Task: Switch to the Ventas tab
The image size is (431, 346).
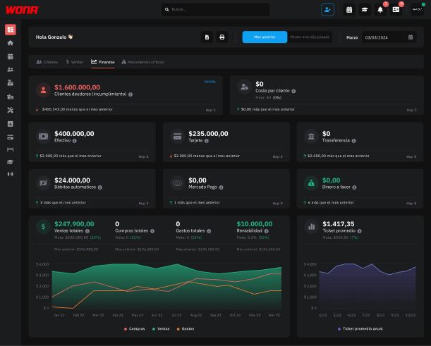Action: (75, 62)
